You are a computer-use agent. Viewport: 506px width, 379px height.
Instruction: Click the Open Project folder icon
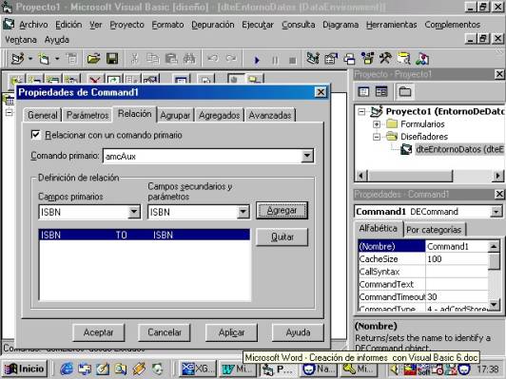[x=93, y=59]
